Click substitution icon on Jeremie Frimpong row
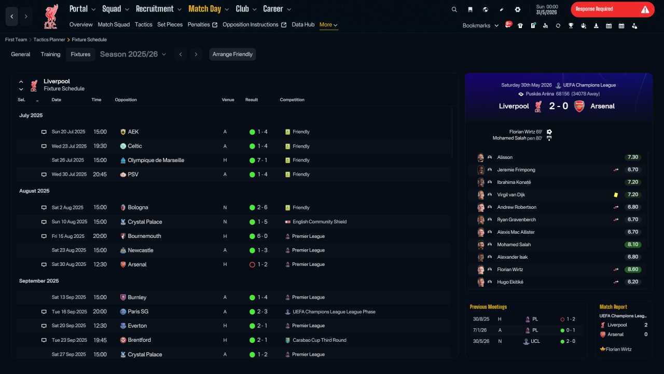The height and width of the screenshot is (374, 664). pos(616,170)
